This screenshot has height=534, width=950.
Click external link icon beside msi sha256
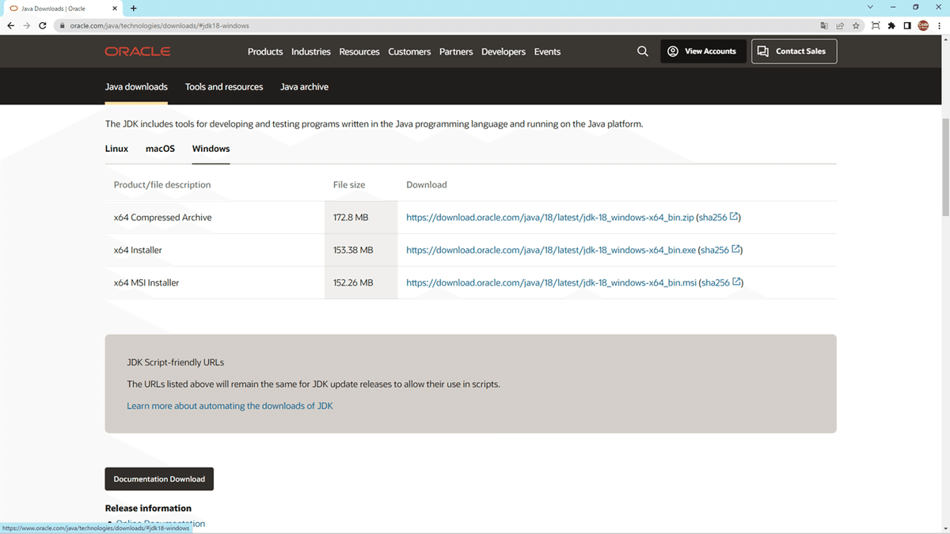coord(737,282)
